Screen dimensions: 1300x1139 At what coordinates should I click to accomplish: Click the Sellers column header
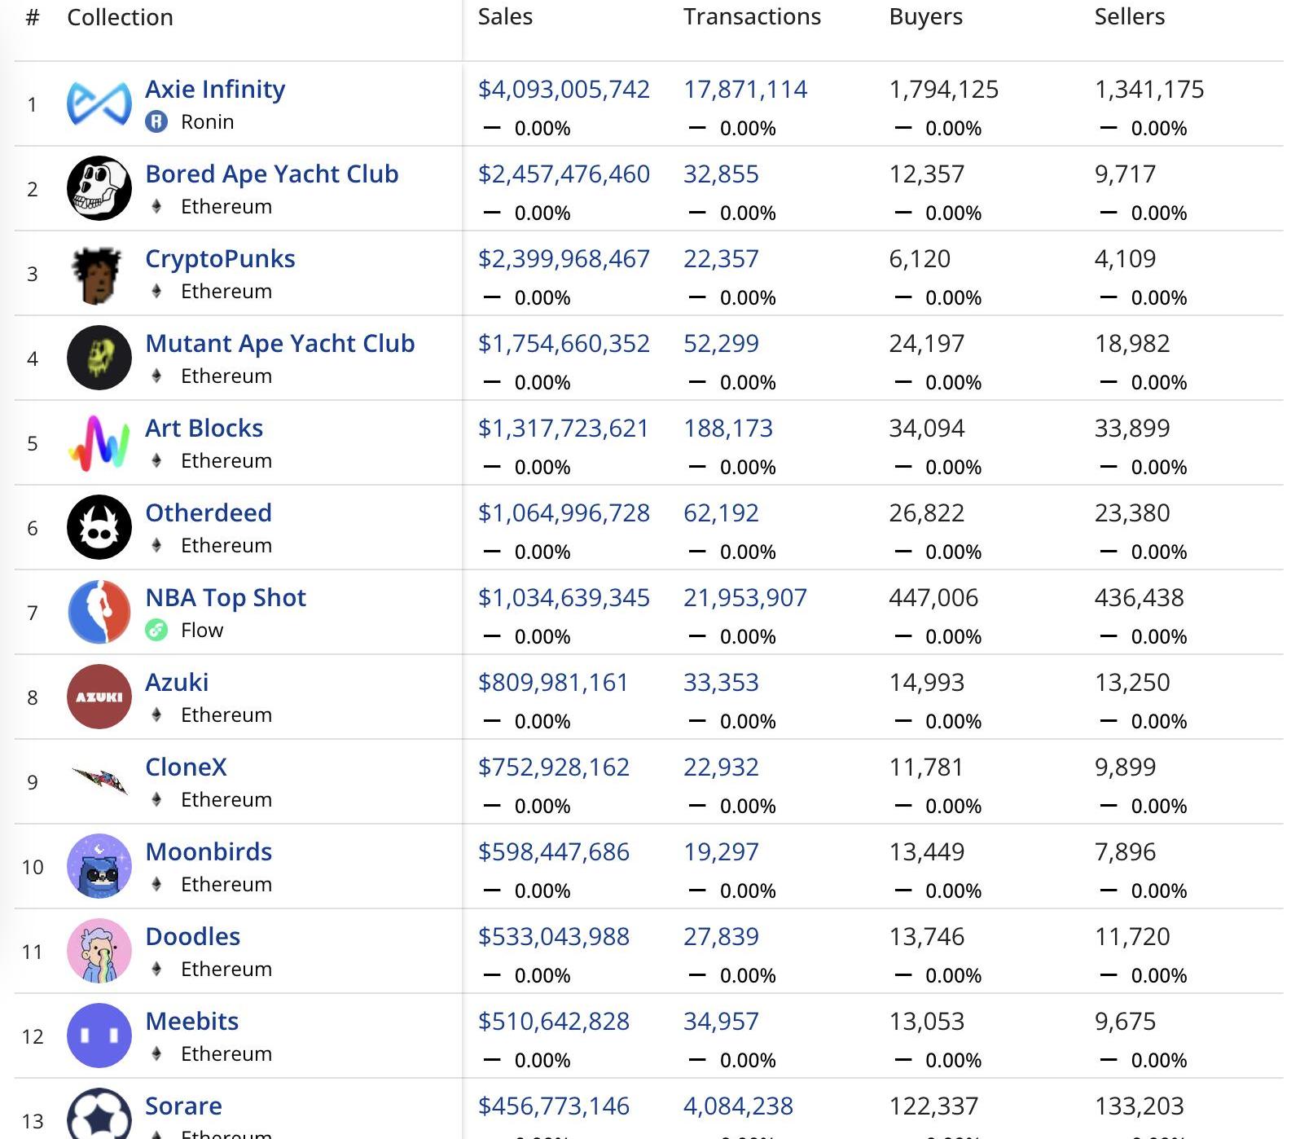(x=1129, y=17)
